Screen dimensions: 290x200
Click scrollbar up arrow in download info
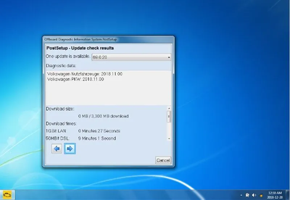tap(169, 108)
